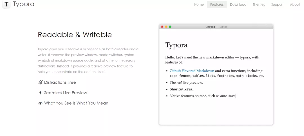Click the eye icon beside What You See

[40, 103]
